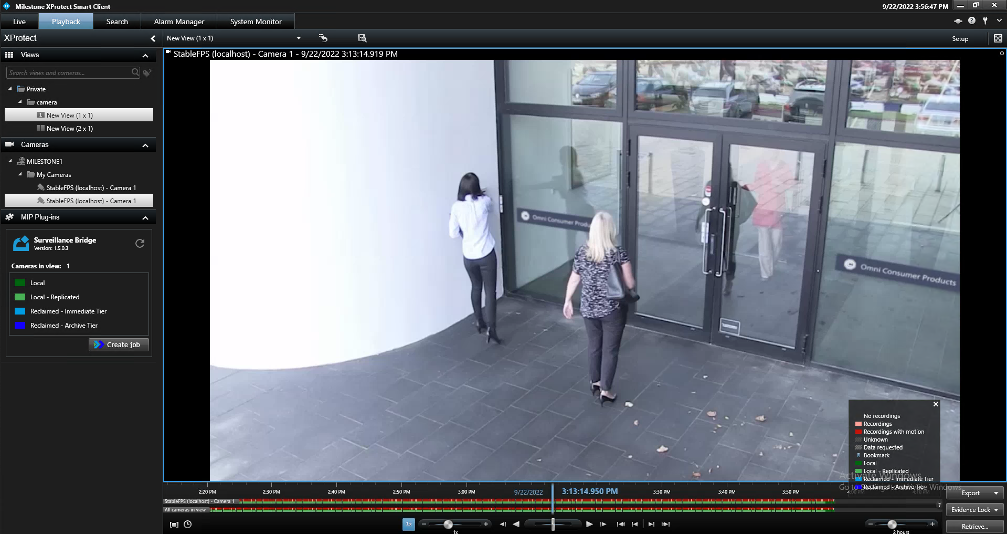Expand the top-right toolbar chevron menu

(x=999, y=20)
